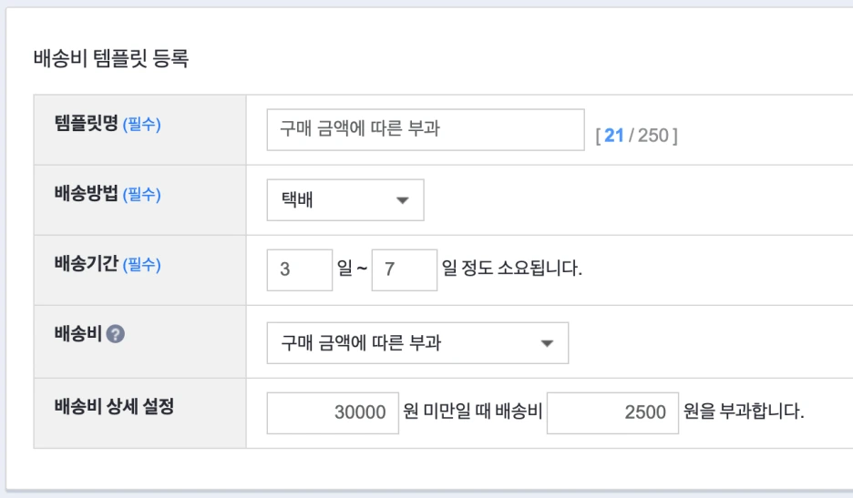Click the 배송기간 row label
Screen dimensions: 853x498
coord(87,264)
